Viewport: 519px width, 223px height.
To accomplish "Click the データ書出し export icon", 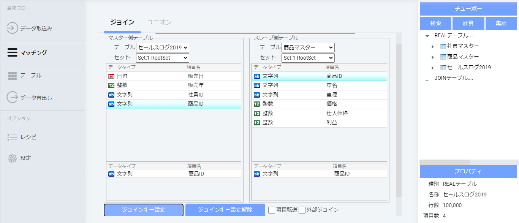I will (x=13, y=98).
